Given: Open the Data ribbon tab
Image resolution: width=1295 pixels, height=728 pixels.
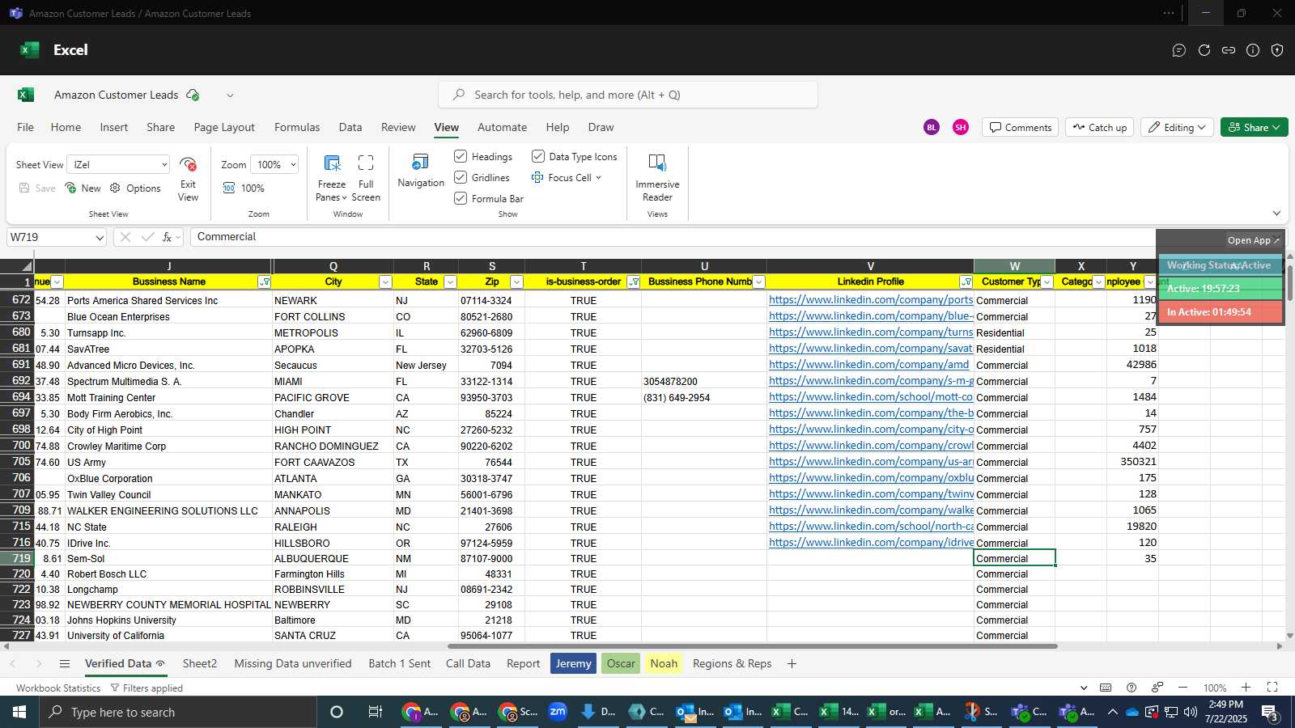Looking at the screenshot, I should (350, 127).
